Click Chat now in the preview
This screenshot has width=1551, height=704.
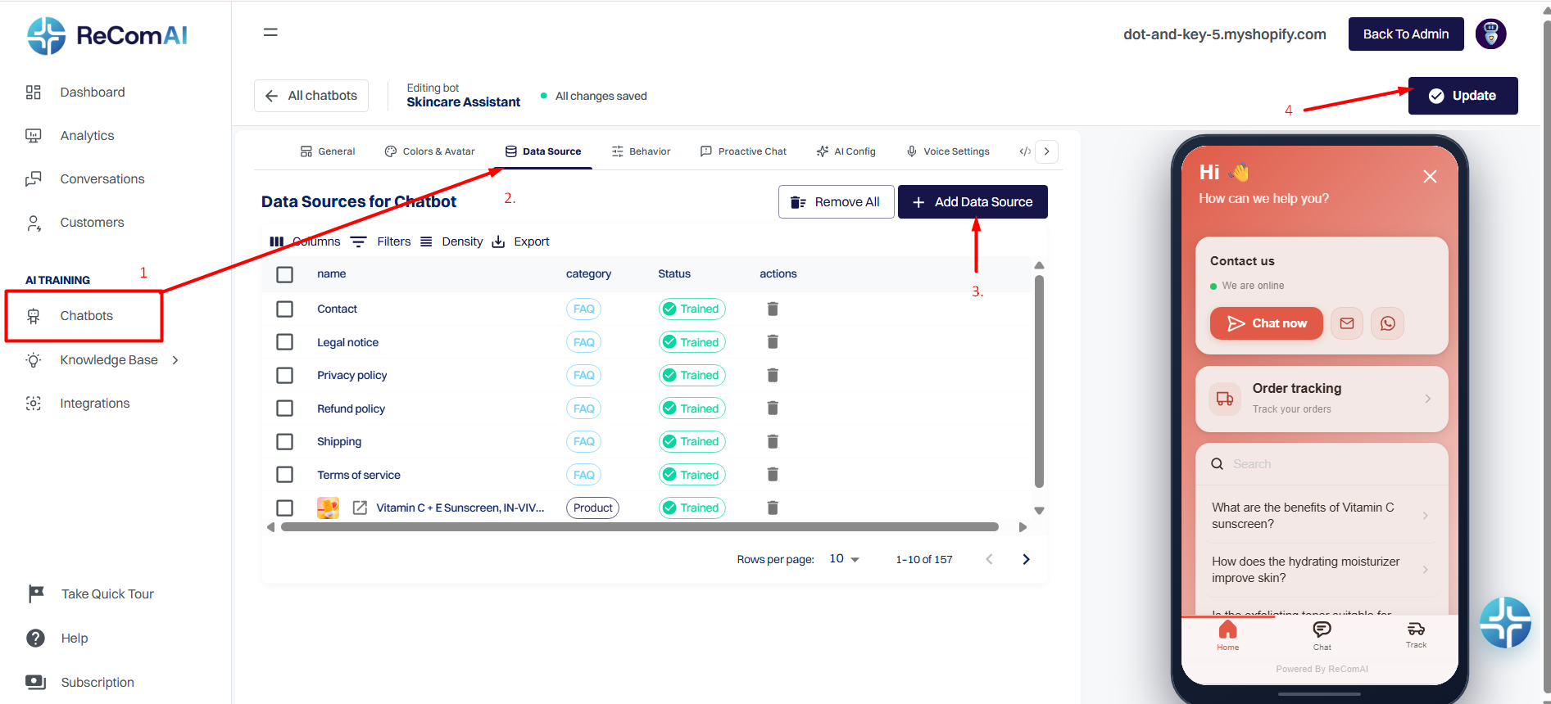point(1267,323)
